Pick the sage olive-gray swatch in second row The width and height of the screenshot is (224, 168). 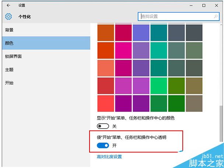pyautogui.click(x=194, y=50)
